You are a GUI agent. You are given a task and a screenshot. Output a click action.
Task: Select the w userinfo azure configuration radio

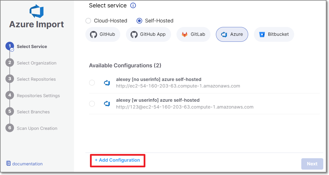click(x=92, y=104)
